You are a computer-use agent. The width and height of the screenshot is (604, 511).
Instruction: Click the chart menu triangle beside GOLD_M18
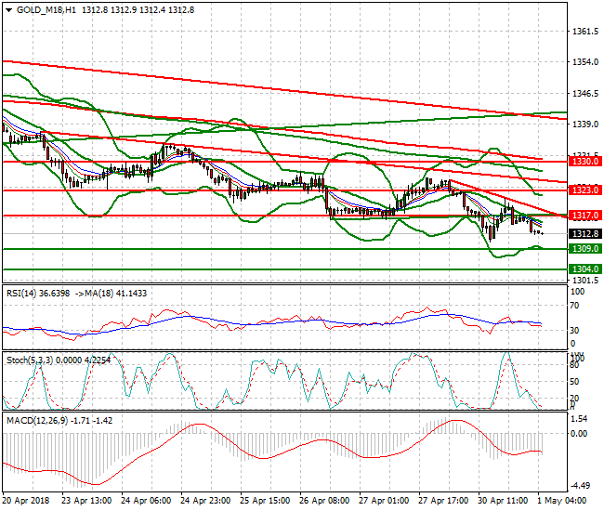(x=9, y=10)
